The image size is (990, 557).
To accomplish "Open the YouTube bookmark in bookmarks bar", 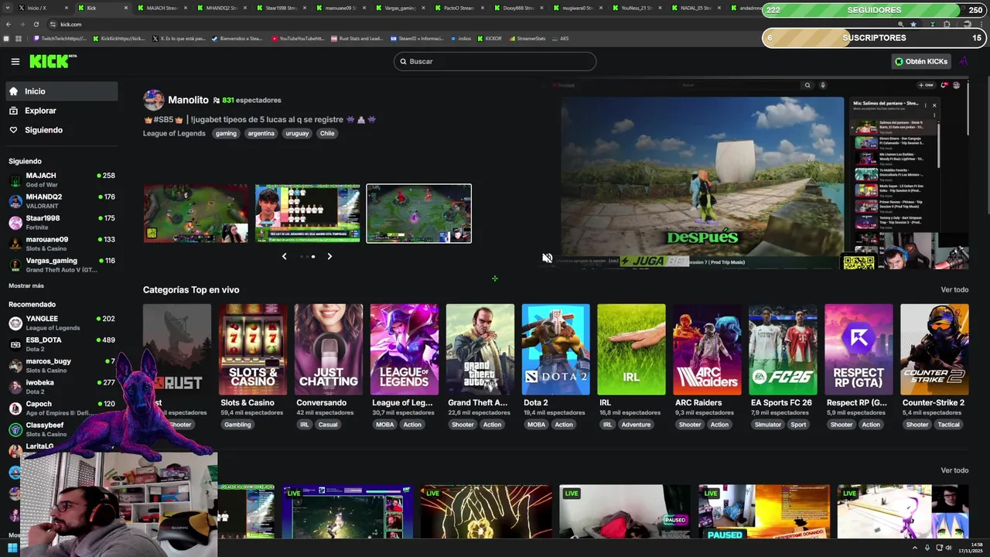I will click(298, 38).
